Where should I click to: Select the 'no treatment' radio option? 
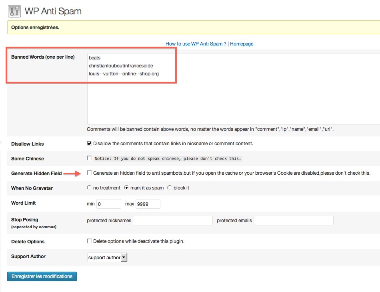pyautogui.click(x=89, y=187)
